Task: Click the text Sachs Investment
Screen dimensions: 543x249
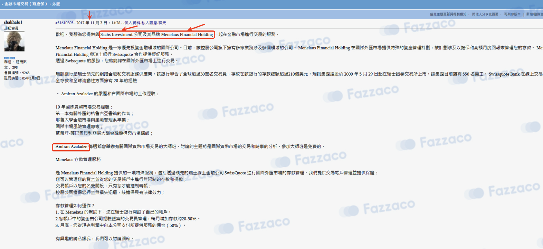Action: coord(117,34)
